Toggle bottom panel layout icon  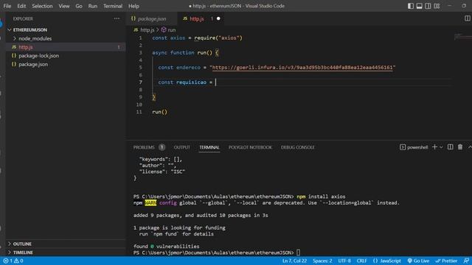click(x=420, y=6)
